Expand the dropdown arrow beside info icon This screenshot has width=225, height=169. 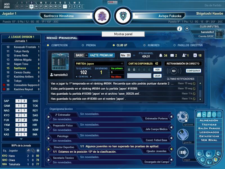[x=187, y=29]
